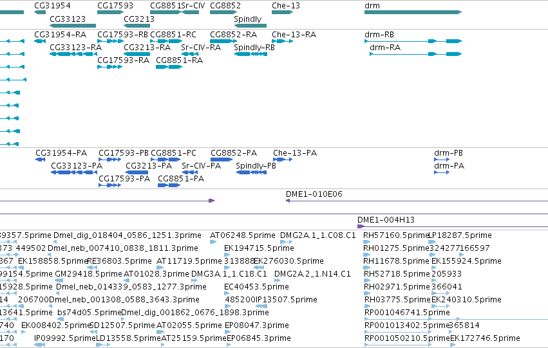The width and height of the screenshot is (548, 348).
Task: Select EST DMG2A.1_1.C08.C1
Action: point(285,241)
